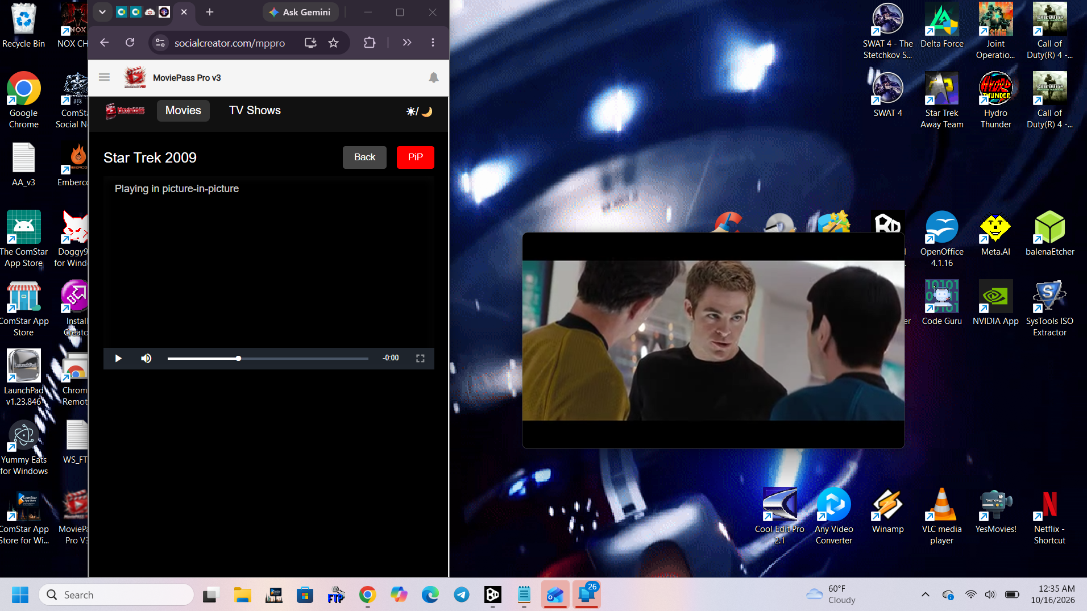Click the PiP button
The image size is (1087, 611).
coord(415,157)
